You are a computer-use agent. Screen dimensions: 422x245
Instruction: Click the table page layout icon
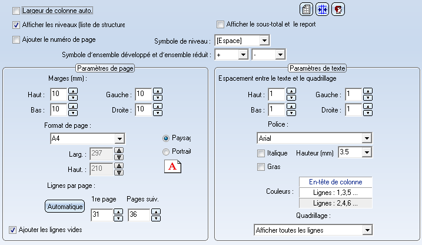306,9
